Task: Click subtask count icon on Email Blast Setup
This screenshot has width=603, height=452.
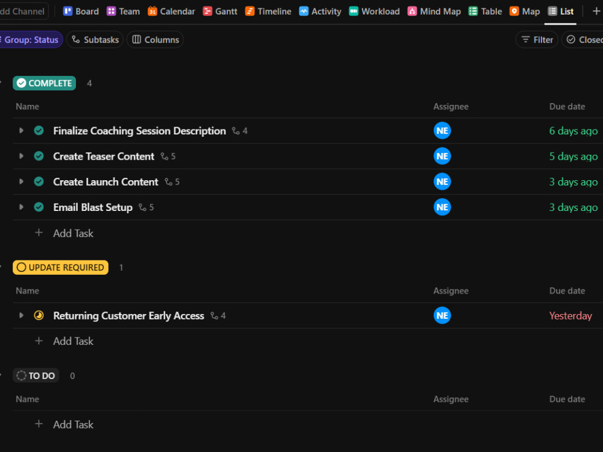Action: (x=146, y=207)
